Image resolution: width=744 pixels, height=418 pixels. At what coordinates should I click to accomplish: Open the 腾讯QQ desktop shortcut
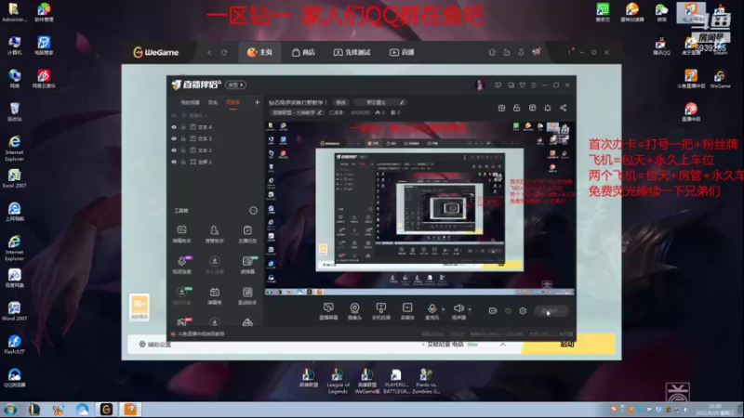(661, 47)
